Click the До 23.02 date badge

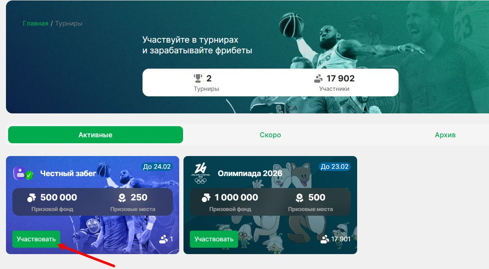tap(335, 167)
